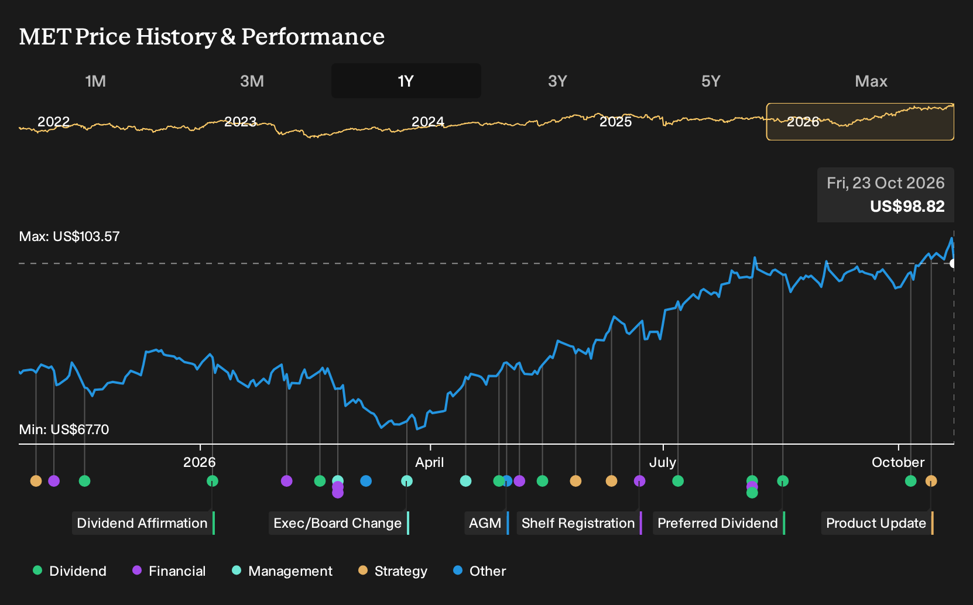The width and height of the screenshot is (973, 605).
Task: Open the AGM event label
Action: click(x=486, y=523)
